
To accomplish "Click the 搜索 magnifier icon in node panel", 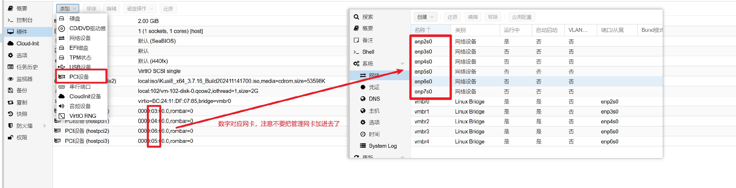I will click(x=356, y=17).
